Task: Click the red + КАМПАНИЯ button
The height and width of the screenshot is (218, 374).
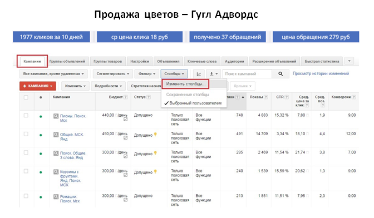Action: [x=38, y=86]
